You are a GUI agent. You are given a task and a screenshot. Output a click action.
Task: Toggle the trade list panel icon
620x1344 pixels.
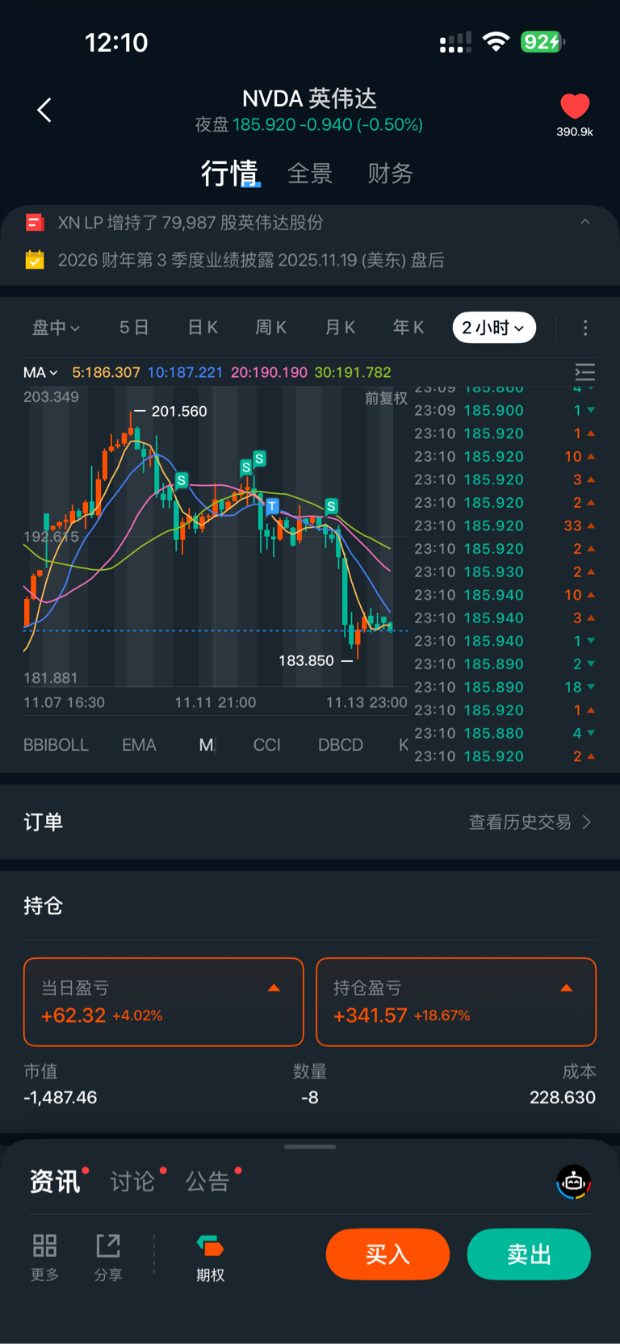click(584, 372)
